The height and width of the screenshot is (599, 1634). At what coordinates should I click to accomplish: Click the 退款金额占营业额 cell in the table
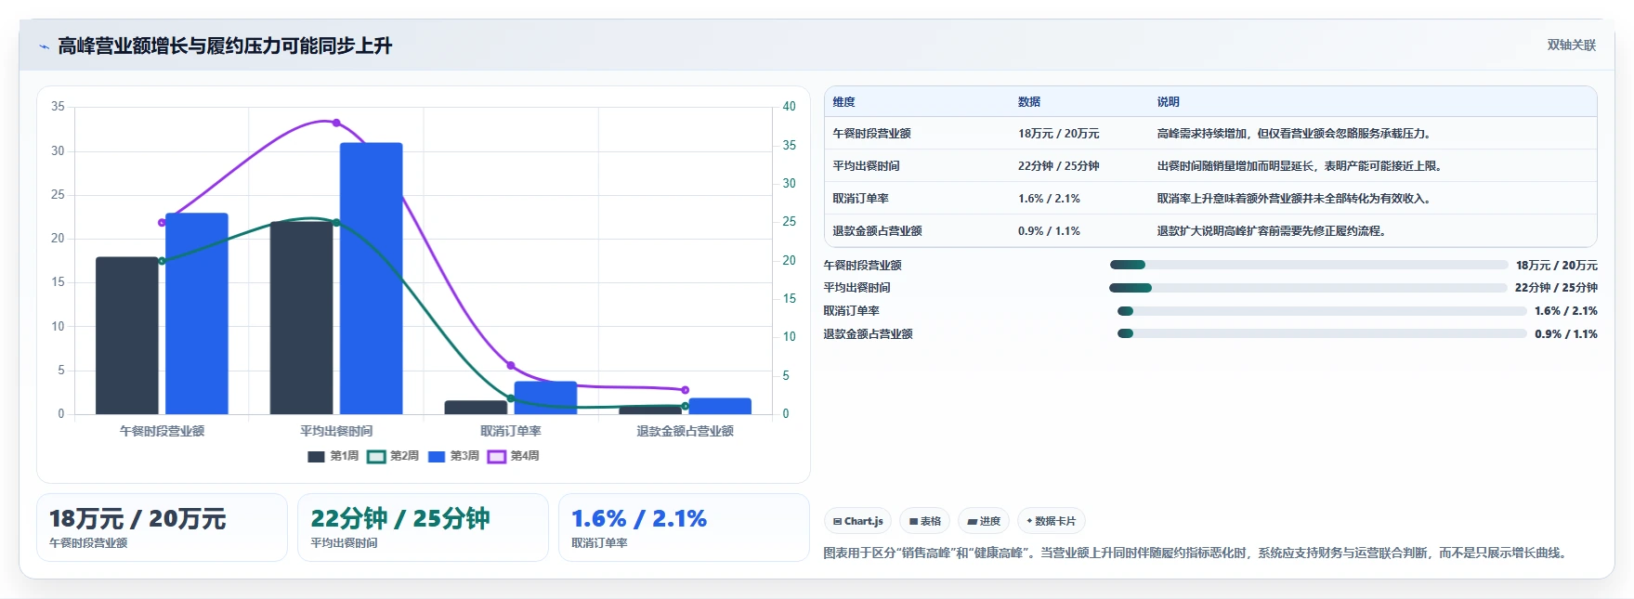tap(877, 231)
